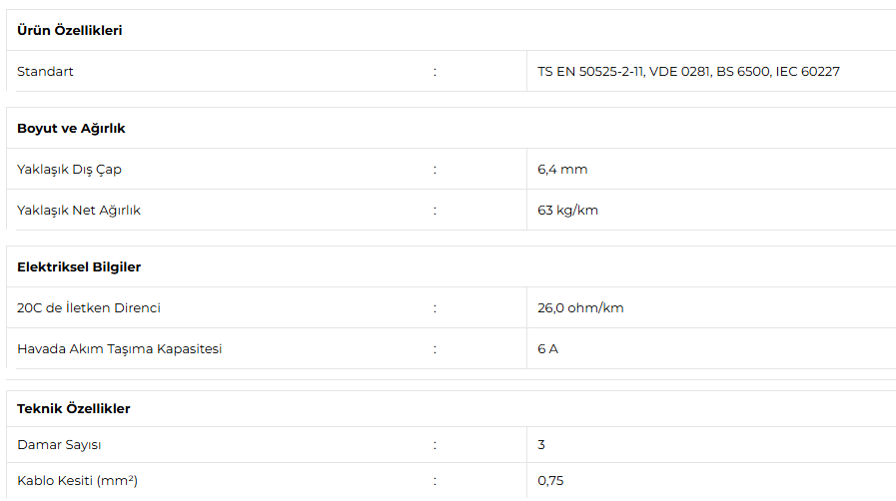Select the Standart row label
896x501 pixels.
click(x=45, y=71)
